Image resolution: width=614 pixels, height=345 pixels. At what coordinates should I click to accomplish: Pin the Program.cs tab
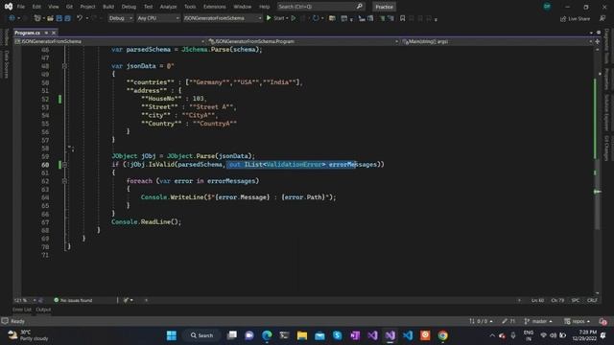click(x=46, y=33)
